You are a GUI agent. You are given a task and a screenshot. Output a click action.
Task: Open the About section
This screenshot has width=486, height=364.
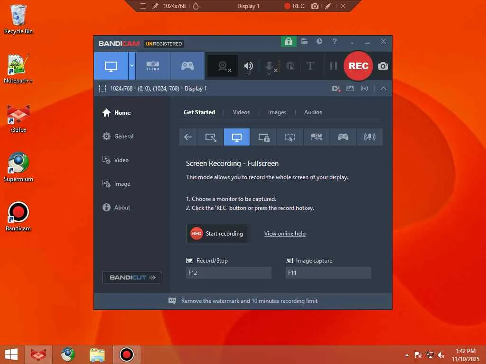116,208
